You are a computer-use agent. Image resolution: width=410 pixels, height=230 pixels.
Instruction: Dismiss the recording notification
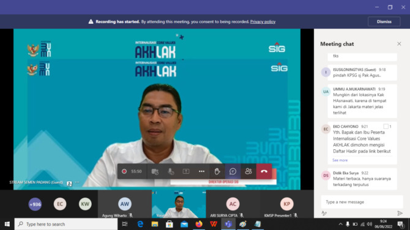click(384, 21)
